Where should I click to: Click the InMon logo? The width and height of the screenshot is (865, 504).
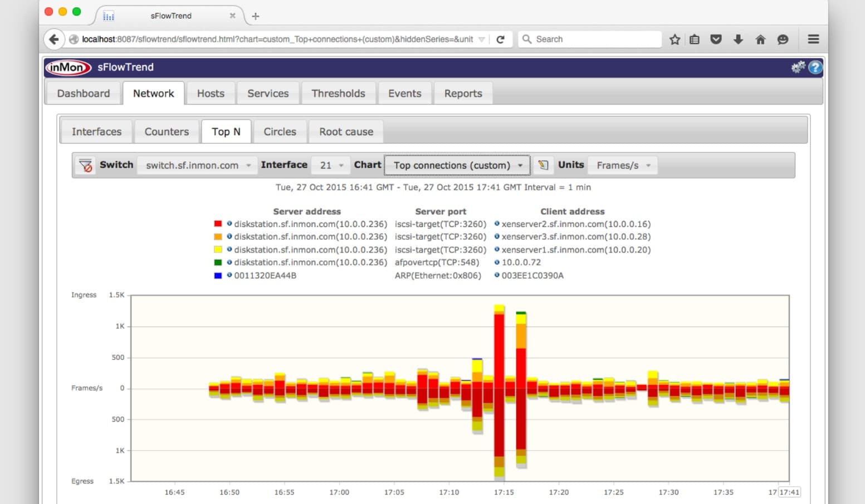[x=68, y=67]
